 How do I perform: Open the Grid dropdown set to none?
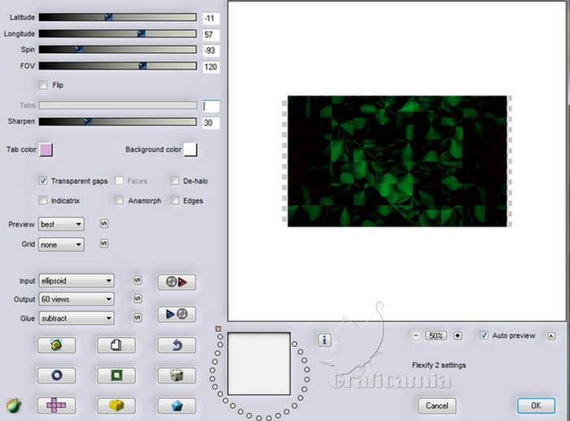click(x=61, y=244)
